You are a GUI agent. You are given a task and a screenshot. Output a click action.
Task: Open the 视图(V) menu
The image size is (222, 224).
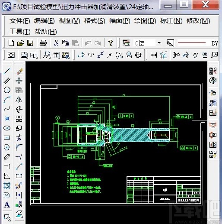(70, 21)
